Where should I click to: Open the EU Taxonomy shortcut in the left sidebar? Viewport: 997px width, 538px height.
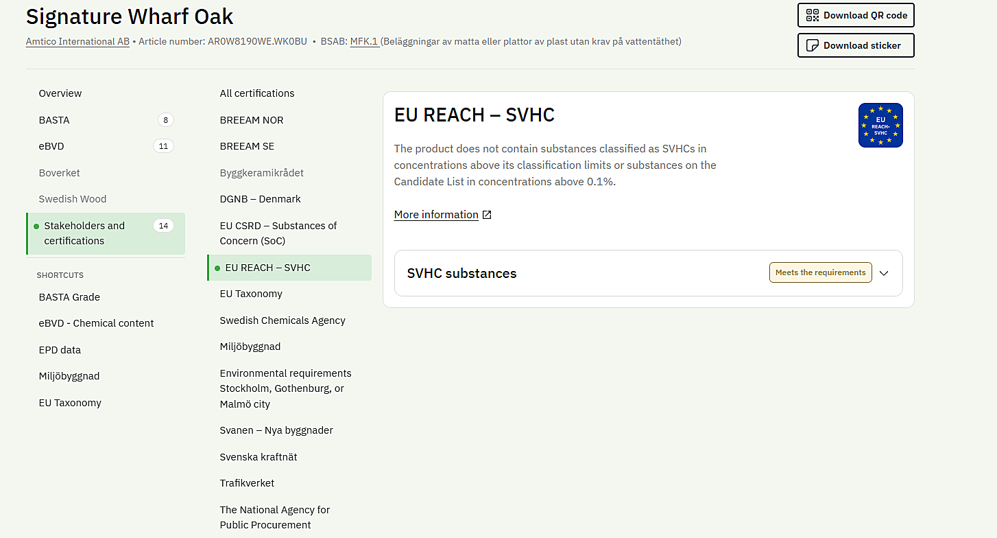[x=70, y=403]
